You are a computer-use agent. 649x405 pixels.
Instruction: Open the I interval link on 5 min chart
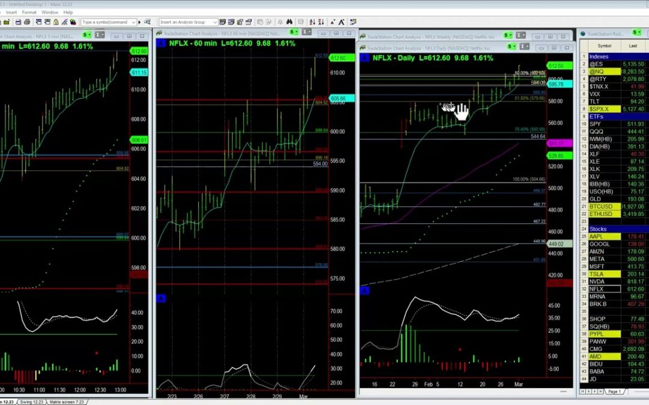click(100, 35)
